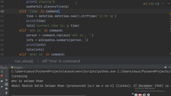Go to next highlighted error
The width and height of the screenshot is (171, 96).
click(x=169, y=3)
